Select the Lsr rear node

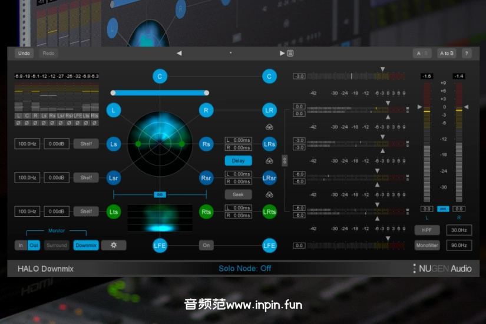(114, 178)
